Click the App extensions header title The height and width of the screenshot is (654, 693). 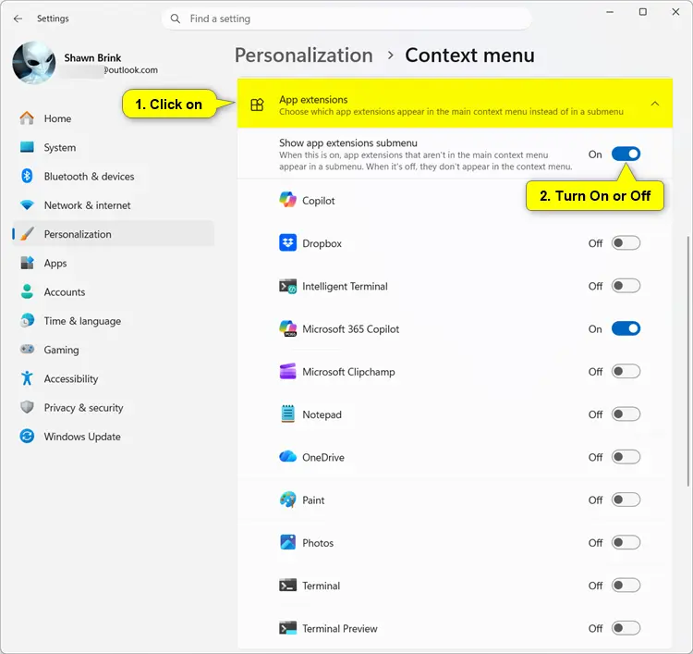(313, 100)
